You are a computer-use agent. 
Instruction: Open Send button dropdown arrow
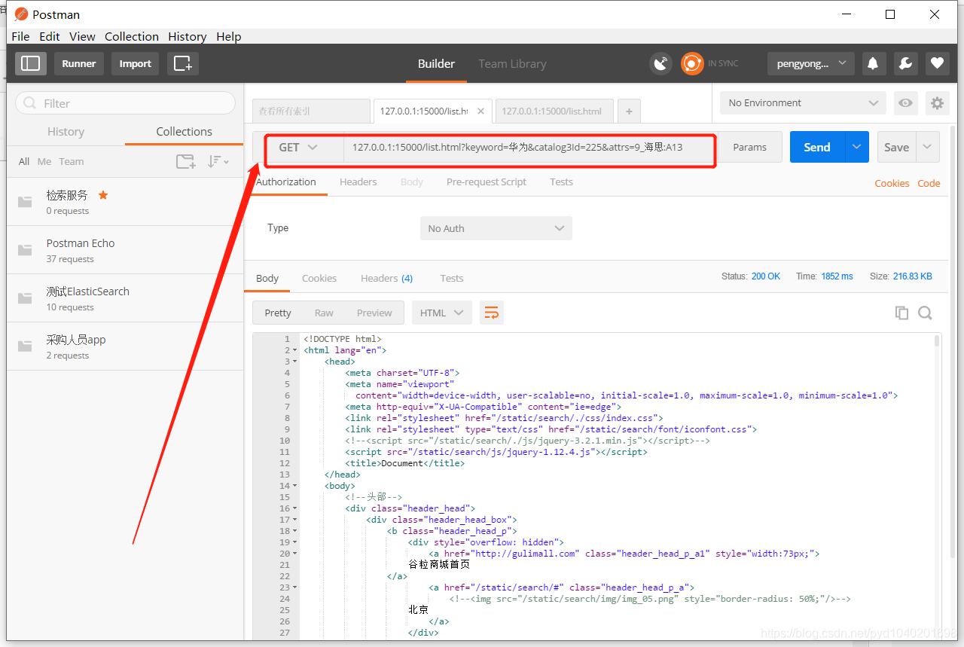[x=856, y=147]
